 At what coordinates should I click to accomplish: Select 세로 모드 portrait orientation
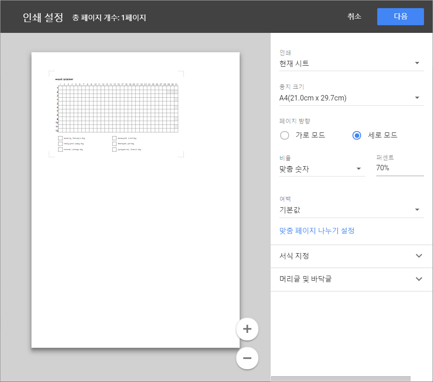(x=357, y=135)
